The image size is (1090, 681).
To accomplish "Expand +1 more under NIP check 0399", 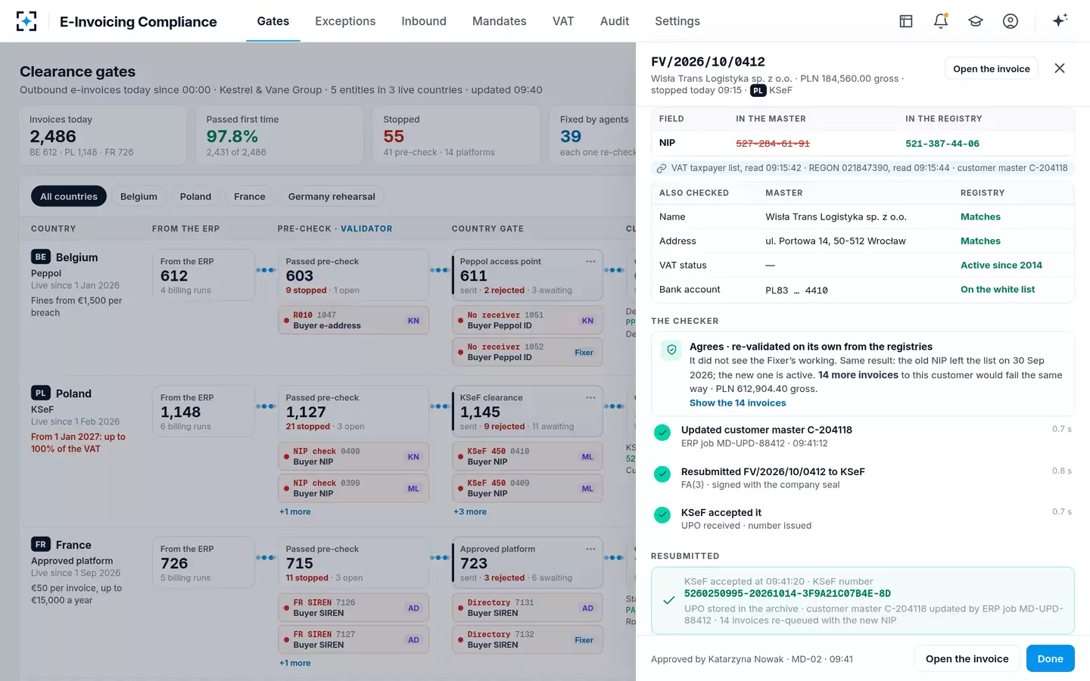I will (294, 512).
